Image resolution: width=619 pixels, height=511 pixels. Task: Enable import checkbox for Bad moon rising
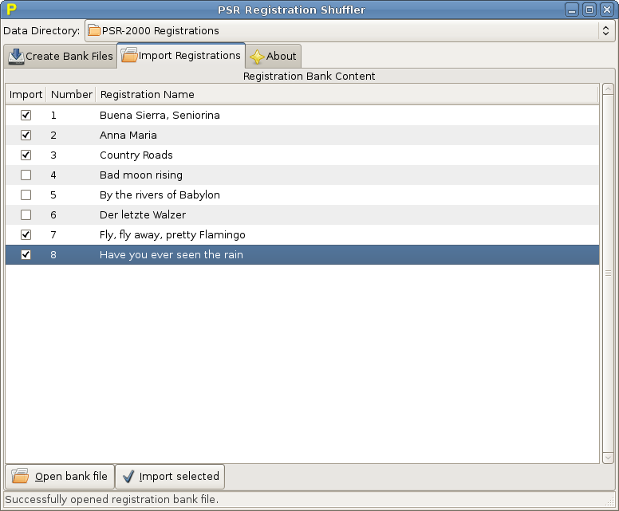[x=26, y=175]
